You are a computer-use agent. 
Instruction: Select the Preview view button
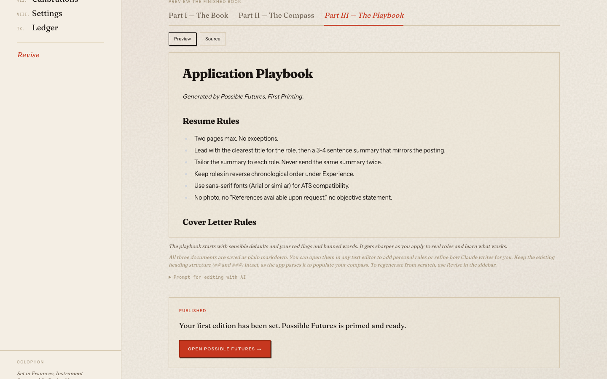[183, 39]
